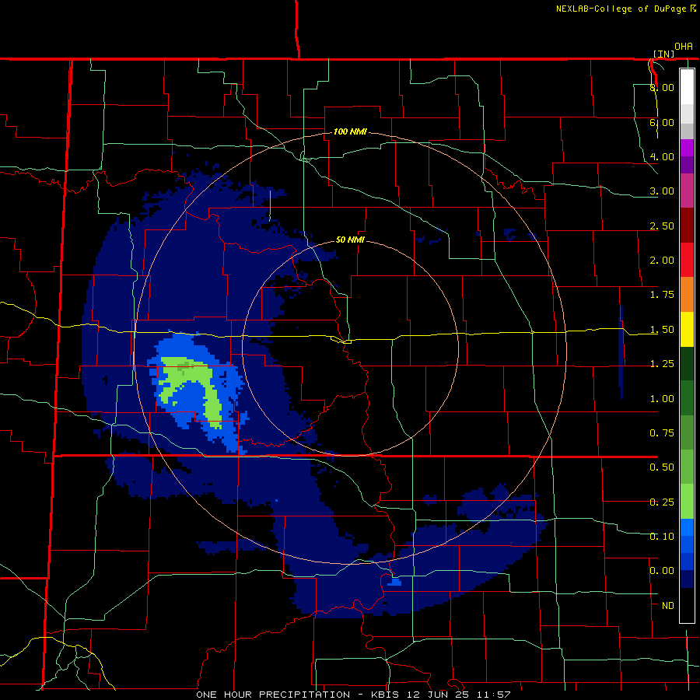
Task: Click the 0.25 legend value
Action: [662, 502]
